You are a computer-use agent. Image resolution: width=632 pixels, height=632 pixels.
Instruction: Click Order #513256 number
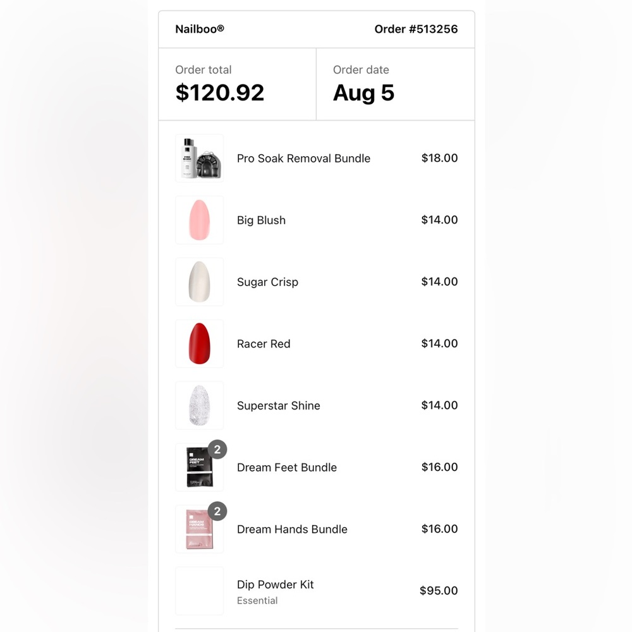pos(416,29)
